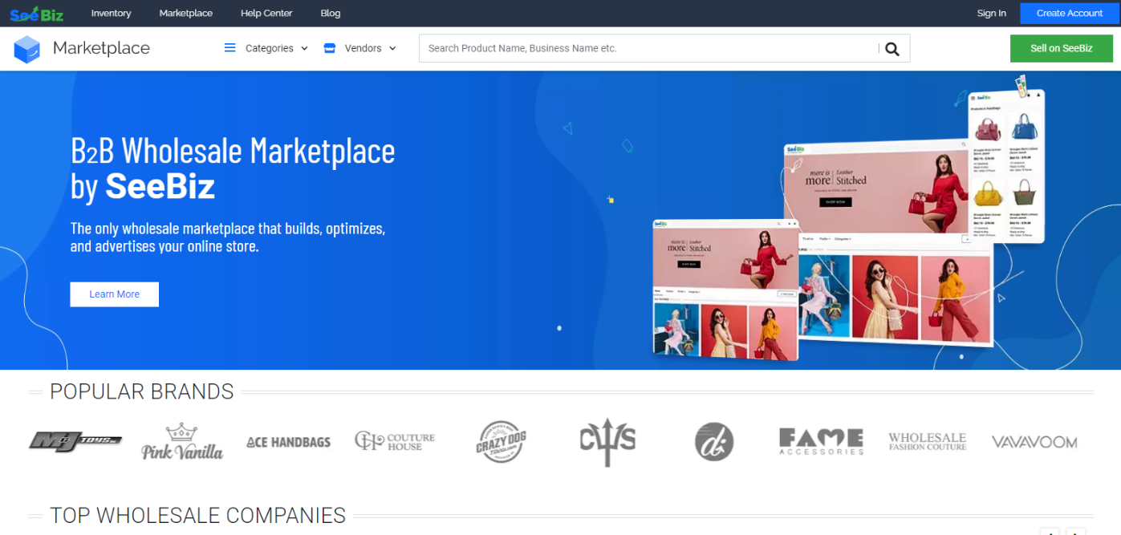Click the Marketplace title text
The height and width of the screenshot is (535, 1121).
point(101,48)
